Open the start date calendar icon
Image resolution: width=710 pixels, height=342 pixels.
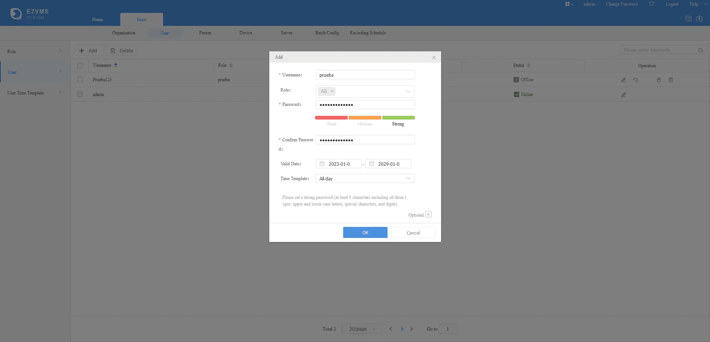click(x=322, y=164)
